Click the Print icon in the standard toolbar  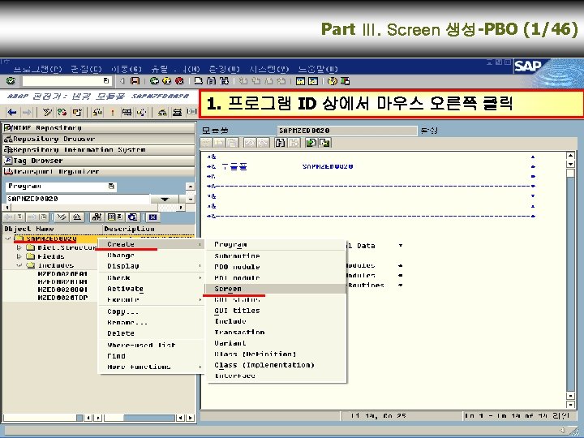coord(199,81)
